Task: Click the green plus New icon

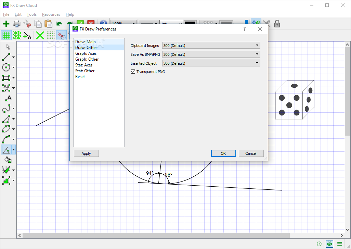Action: pyautogui.click(x=6, y=24)
